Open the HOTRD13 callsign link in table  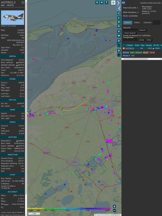coord(130,48)
